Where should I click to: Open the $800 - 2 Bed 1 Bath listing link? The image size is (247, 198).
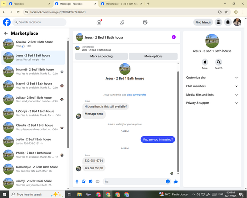click(x=96, y=50)
